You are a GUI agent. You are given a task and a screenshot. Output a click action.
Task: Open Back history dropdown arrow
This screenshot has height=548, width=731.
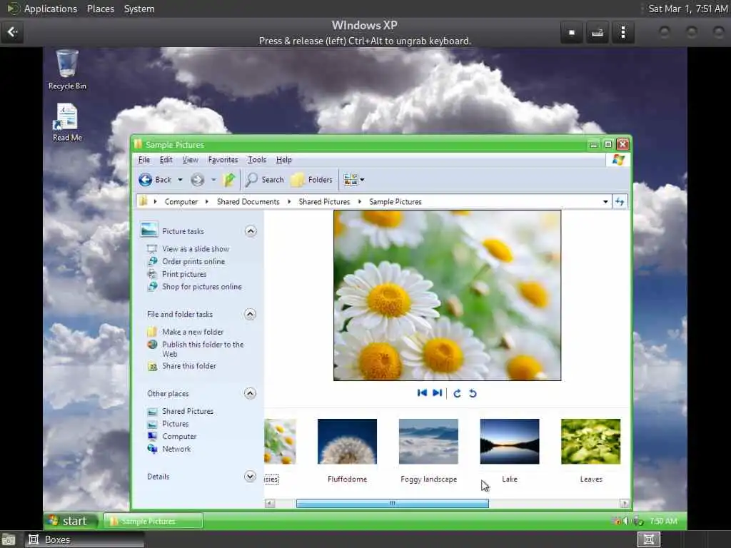coord(180,179)
